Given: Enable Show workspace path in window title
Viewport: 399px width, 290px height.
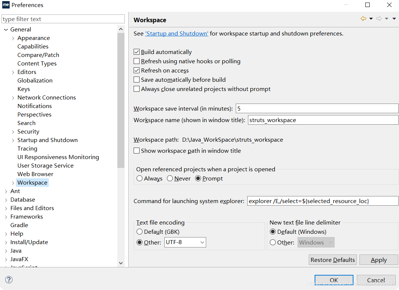Looking at the screenshot, I should tap(137, 151).
